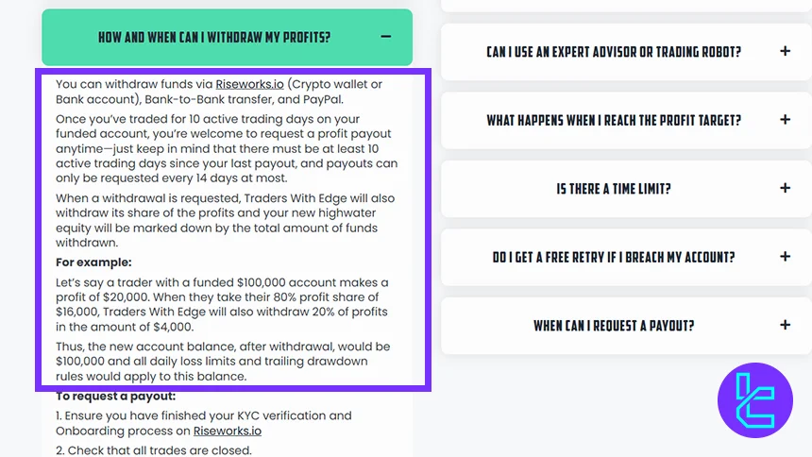
Task: Click the paragraph about 10 active trading days
Action: click(225, 149)
